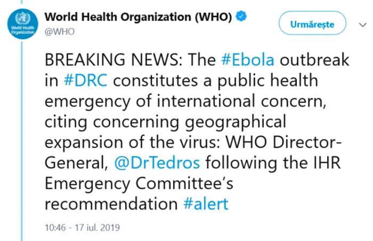Open the World Health Organization (WHO) name link
Screen dimensions: 373x241
pos(138,17)
